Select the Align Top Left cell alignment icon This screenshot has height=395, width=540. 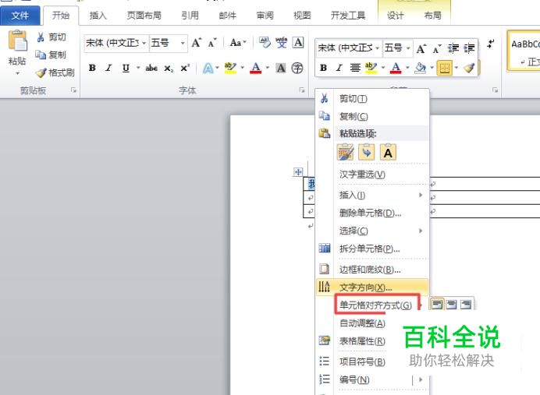coord(437,305)
